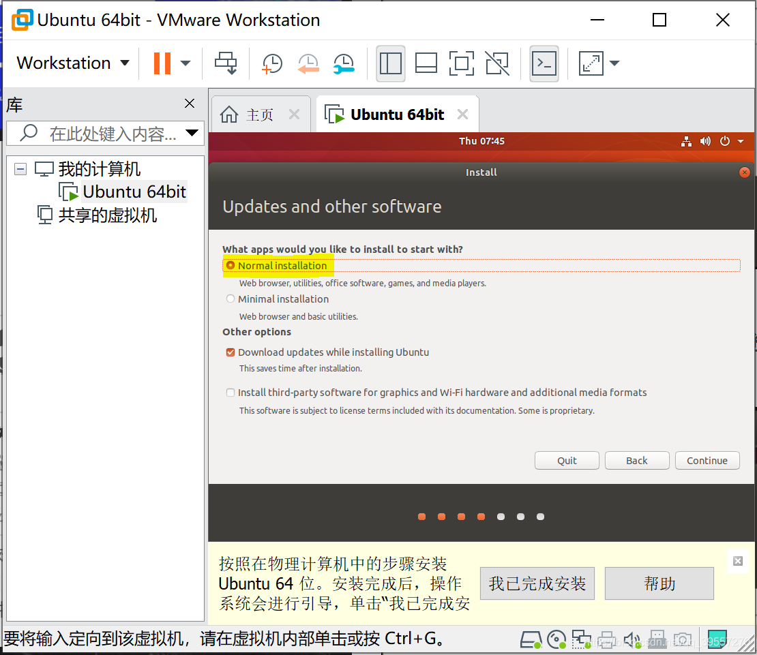Take a snapshot of this virtual machine
Screen dimensions: 757x655
tap(272, 63)
